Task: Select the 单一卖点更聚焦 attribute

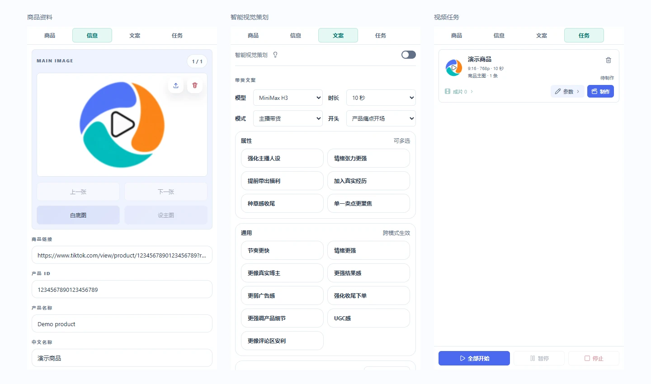Action: [368, 203]
